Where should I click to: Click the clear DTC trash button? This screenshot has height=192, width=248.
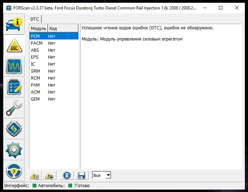pyautogui.click(x=67, y=176)
